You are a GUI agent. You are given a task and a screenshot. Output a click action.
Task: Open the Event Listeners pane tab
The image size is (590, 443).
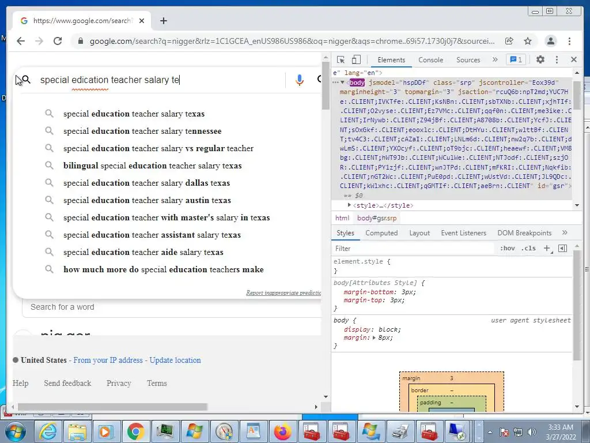click(x=464, y=233)
